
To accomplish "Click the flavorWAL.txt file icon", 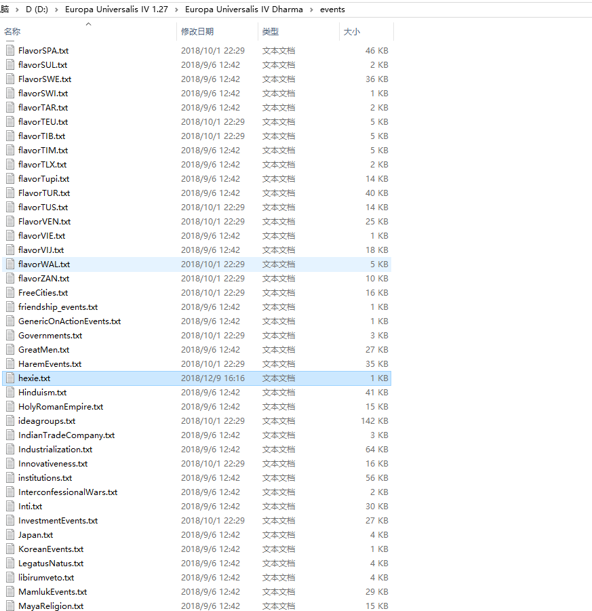I will (10, 264).
